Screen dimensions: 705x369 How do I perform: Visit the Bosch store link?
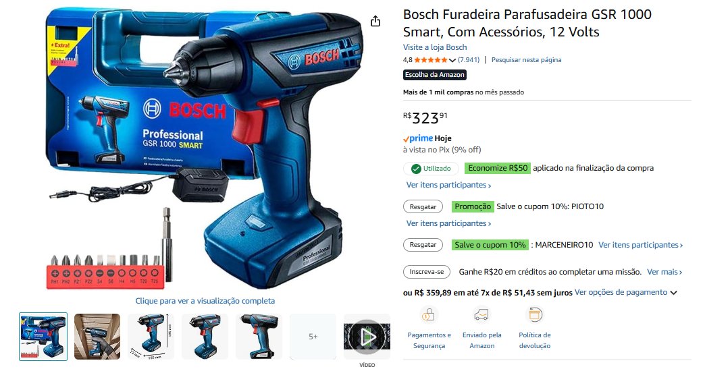click(435, 47)
